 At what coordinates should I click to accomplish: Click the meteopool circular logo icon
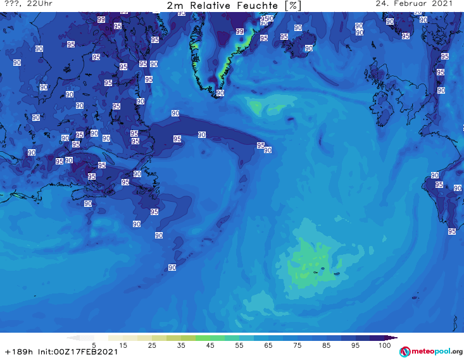coord(404,352)
